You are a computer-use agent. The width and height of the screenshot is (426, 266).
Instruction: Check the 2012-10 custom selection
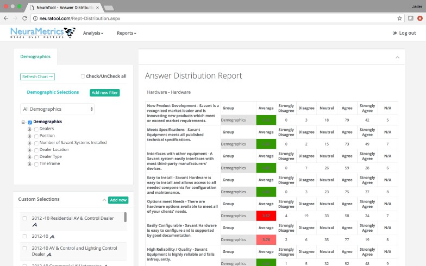(24, 236)
